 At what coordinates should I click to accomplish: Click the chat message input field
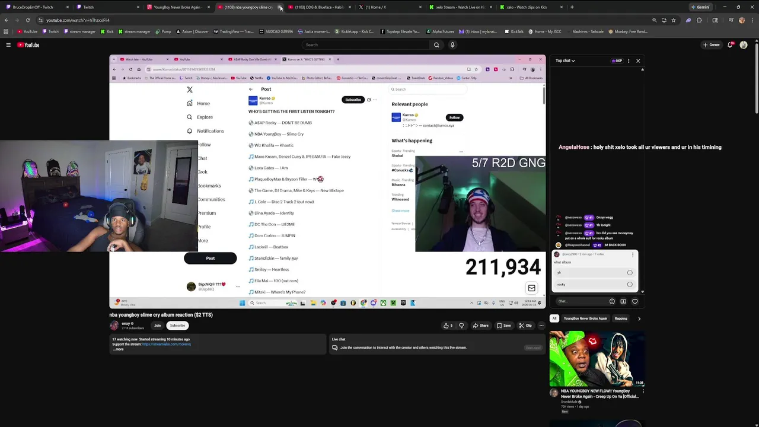[x=581, y=301]
